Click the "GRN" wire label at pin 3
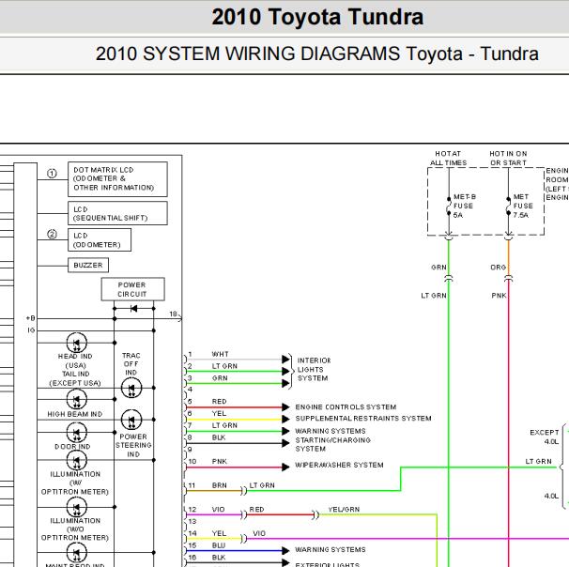This screenshot has height=567, width=569. pyautogui.click(x=220, y=377)
